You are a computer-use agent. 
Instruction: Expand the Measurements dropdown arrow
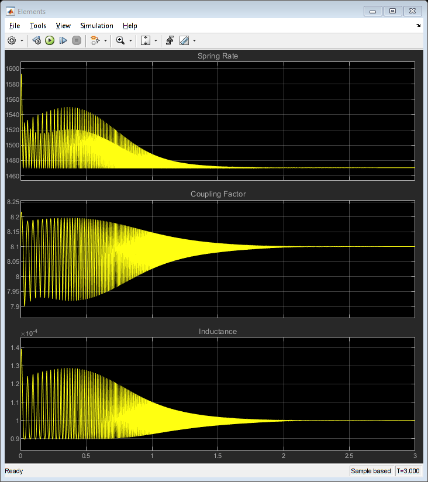[194, 40]
